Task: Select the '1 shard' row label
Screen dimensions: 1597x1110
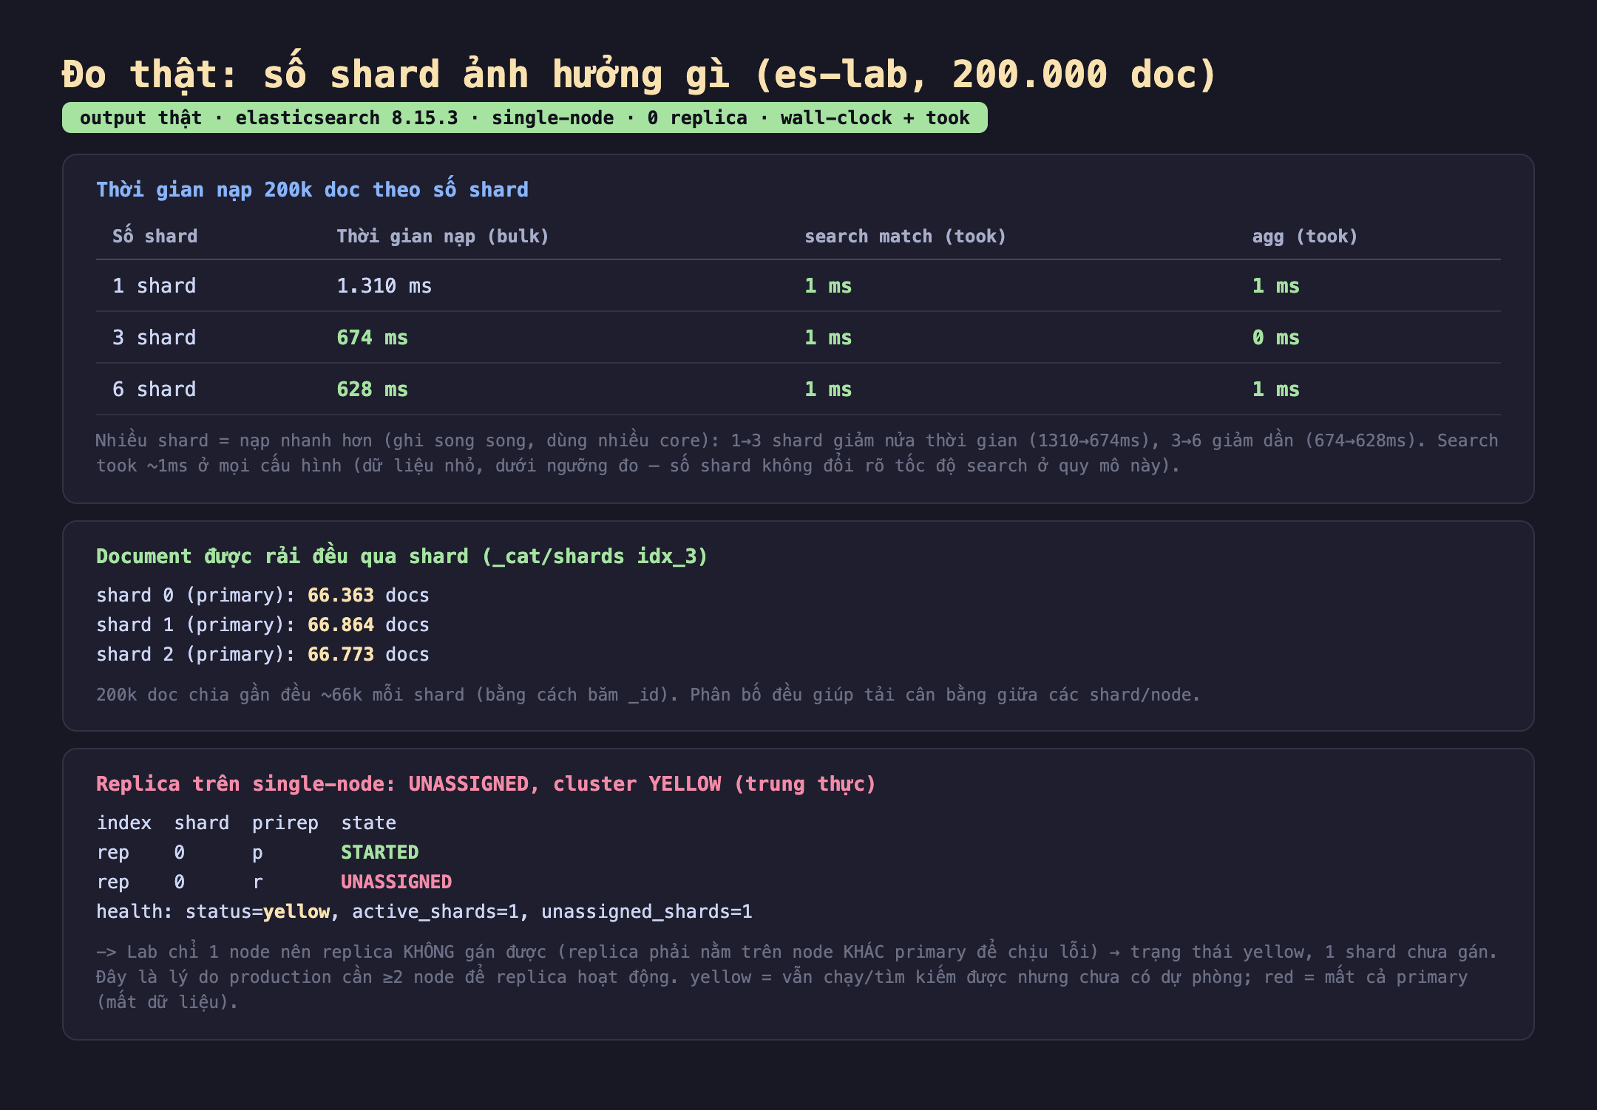Action: 154,285
